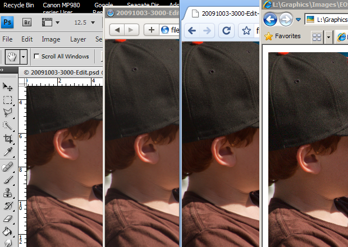Click the Safari window title 20091003-3000-Edit
This screenshot has height=247, width=348.
(148, 13)
